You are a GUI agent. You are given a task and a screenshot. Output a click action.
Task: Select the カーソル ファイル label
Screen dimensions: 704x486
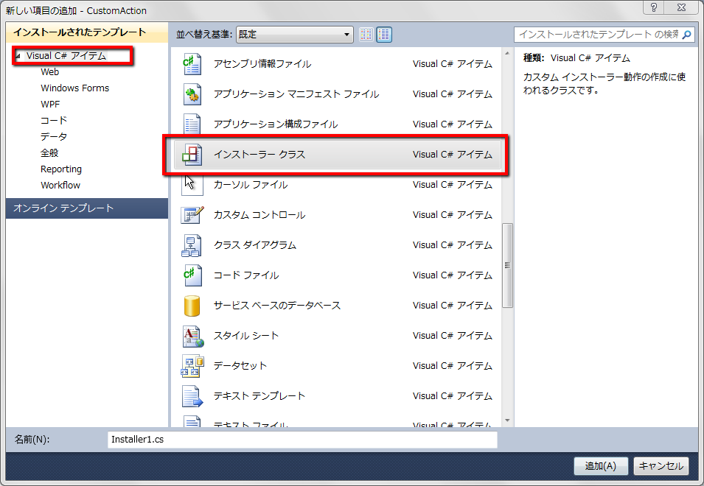tap(251, 185)
